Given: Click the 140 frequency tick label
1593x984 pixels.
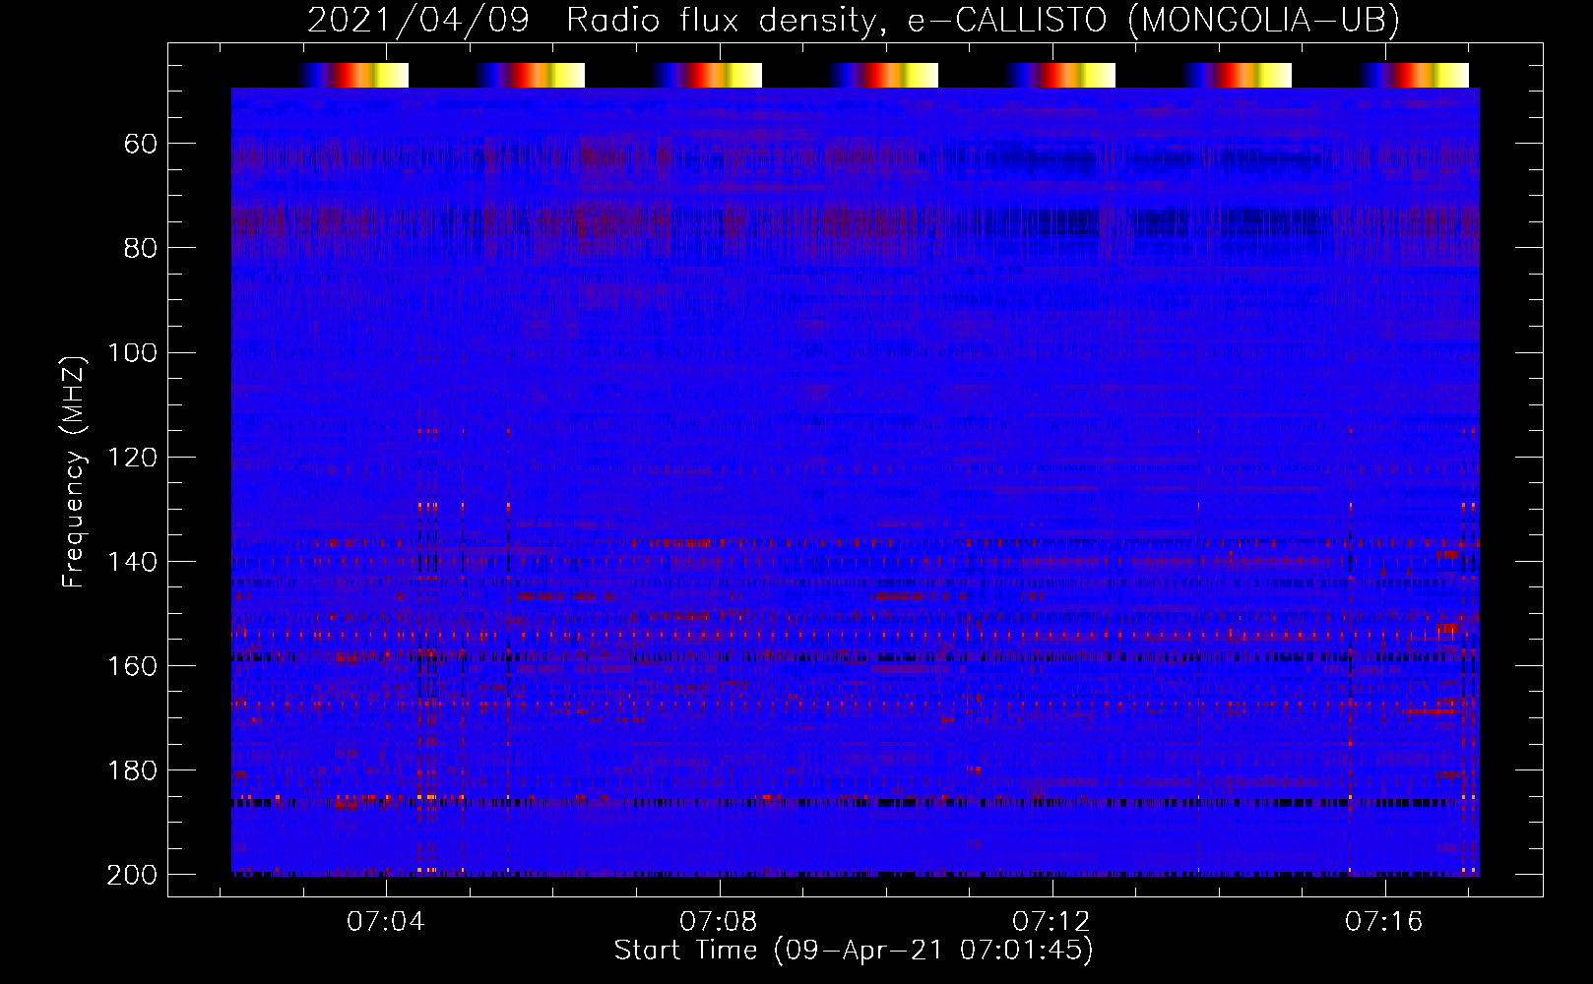Looking at the screenshot, I should (132, 562).
